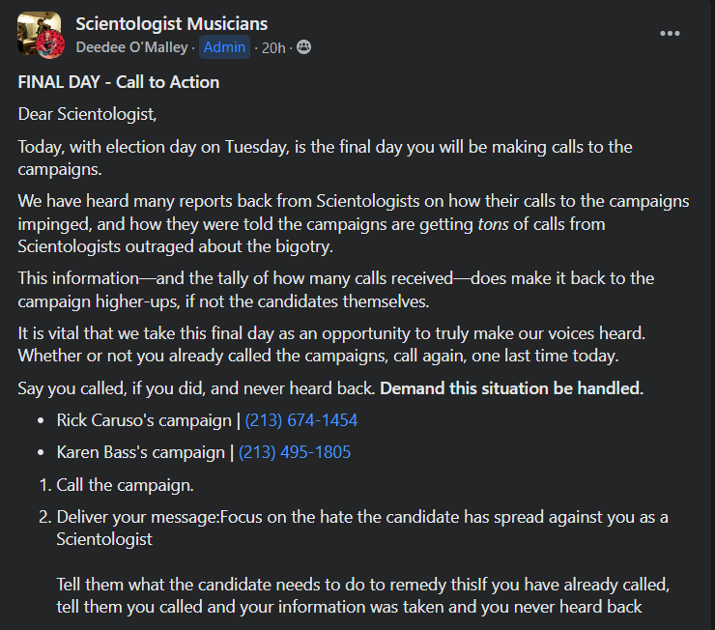Click the 'Karen Bass's campaign' bullet text

138,451
